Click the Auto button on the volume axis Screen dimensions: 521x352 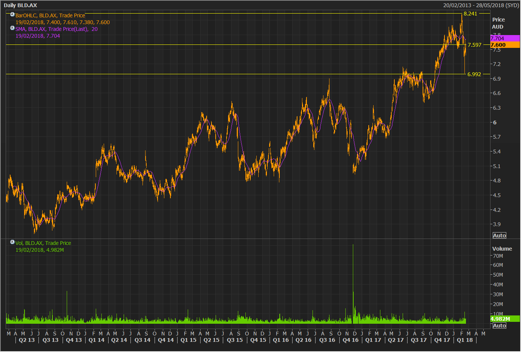pyautogui.click(x=500, y=326)
